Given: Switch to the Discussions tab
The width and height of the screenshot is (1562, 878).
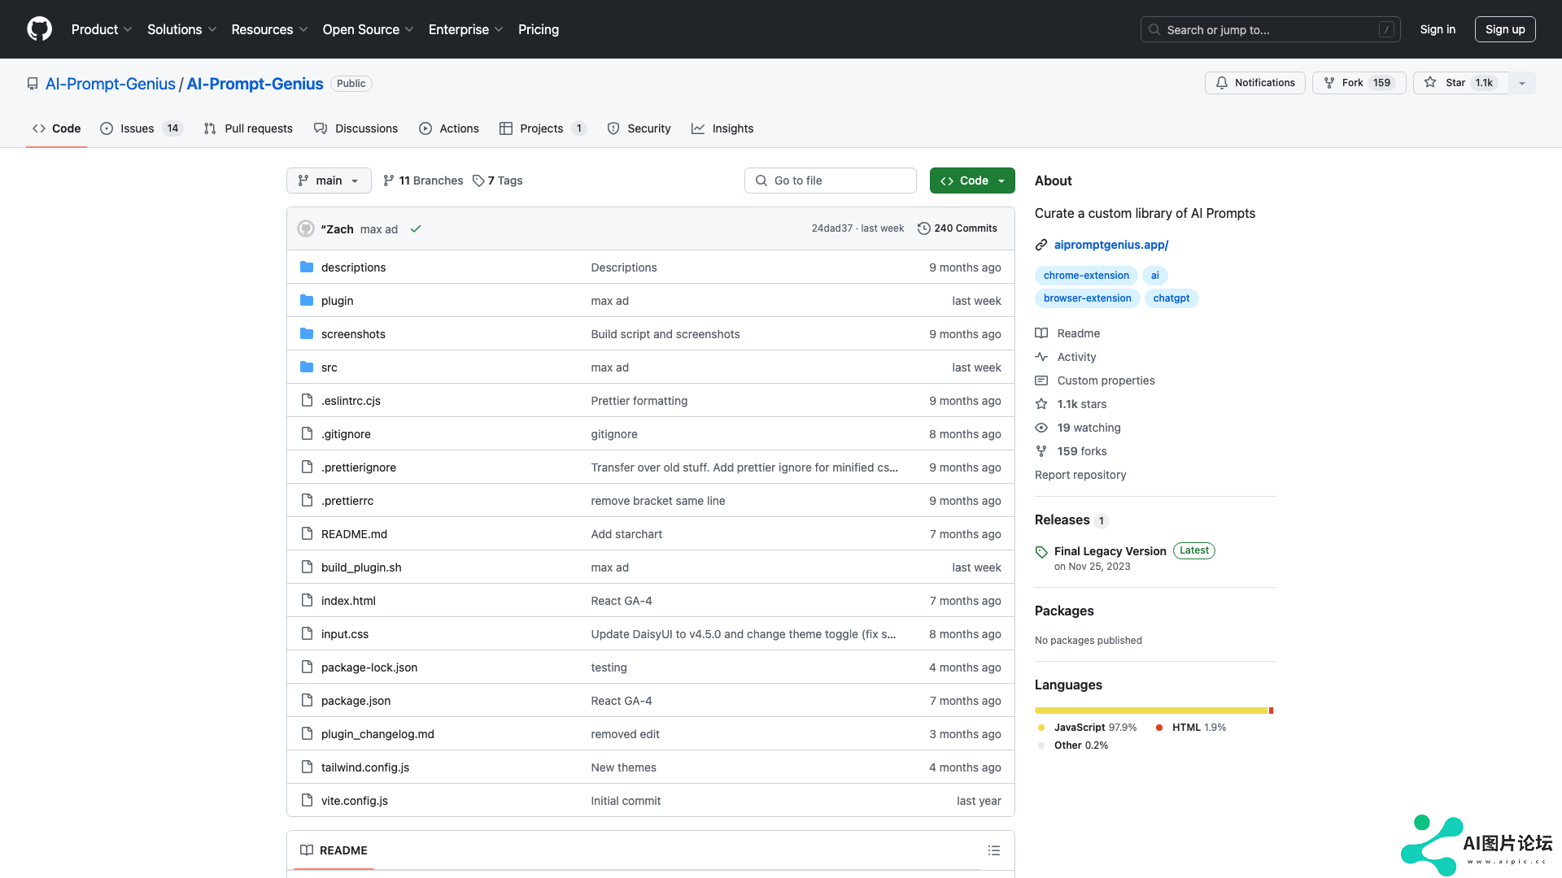Looking at the screenshot, I should 356,128.
